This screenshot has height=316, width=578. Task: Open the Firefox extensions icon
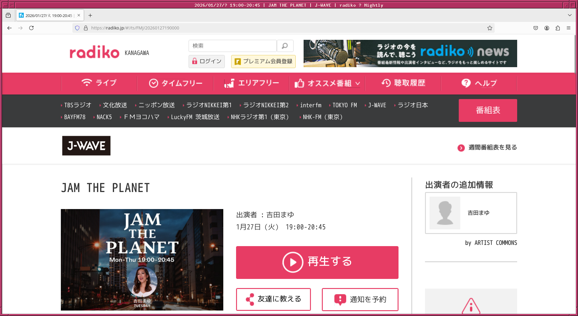point(558,28)
